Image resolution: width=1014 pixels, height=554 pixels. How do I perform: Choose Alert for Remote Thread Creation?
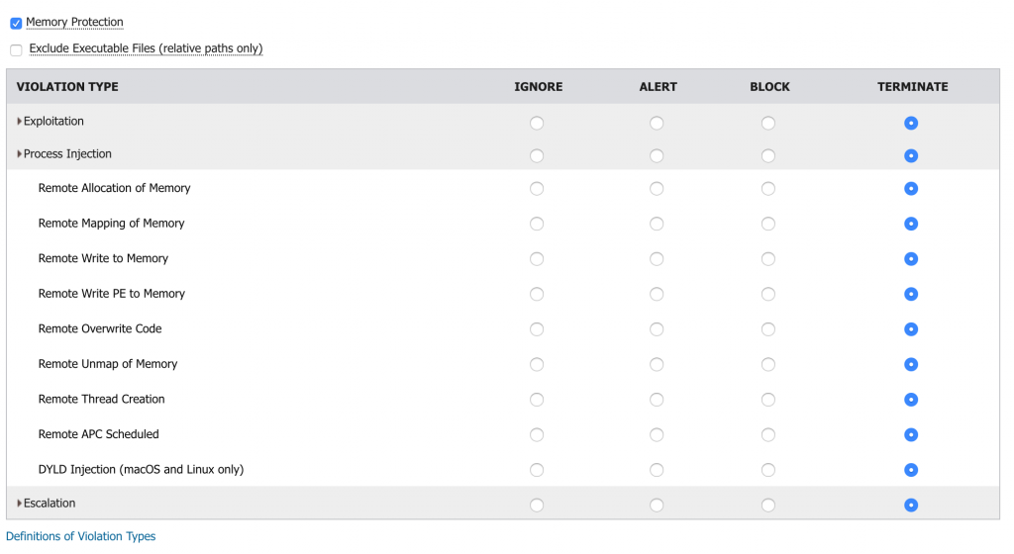[657, 400]
